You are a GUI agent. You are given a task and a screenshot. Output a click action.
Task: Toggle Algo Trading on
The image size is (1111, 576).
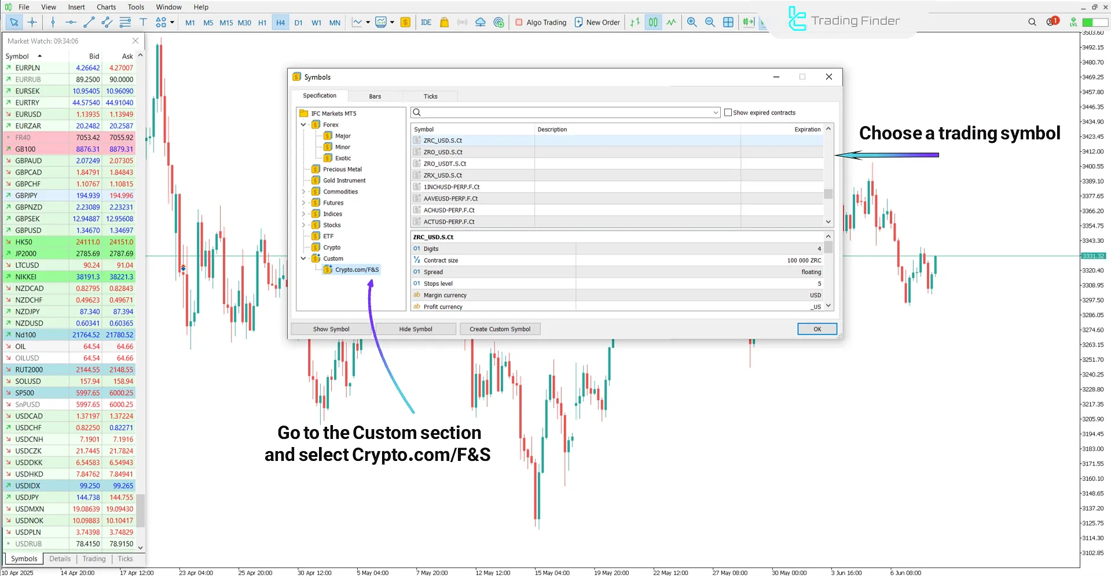pyautogui.click(x=540, y=22)
